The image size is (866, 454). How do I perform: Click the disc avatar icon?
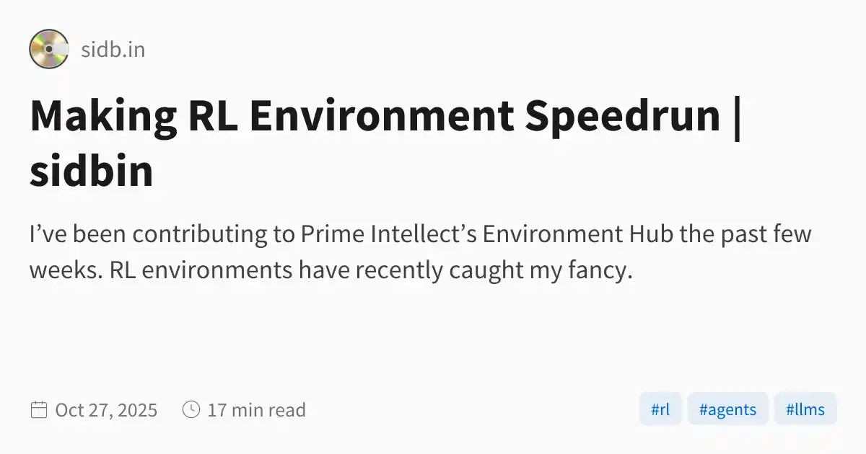[49, 49]
